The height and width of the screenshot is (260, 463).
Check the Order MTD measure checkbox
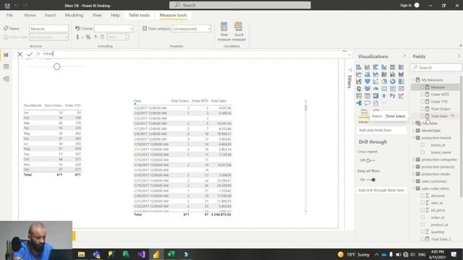(422, 95)
